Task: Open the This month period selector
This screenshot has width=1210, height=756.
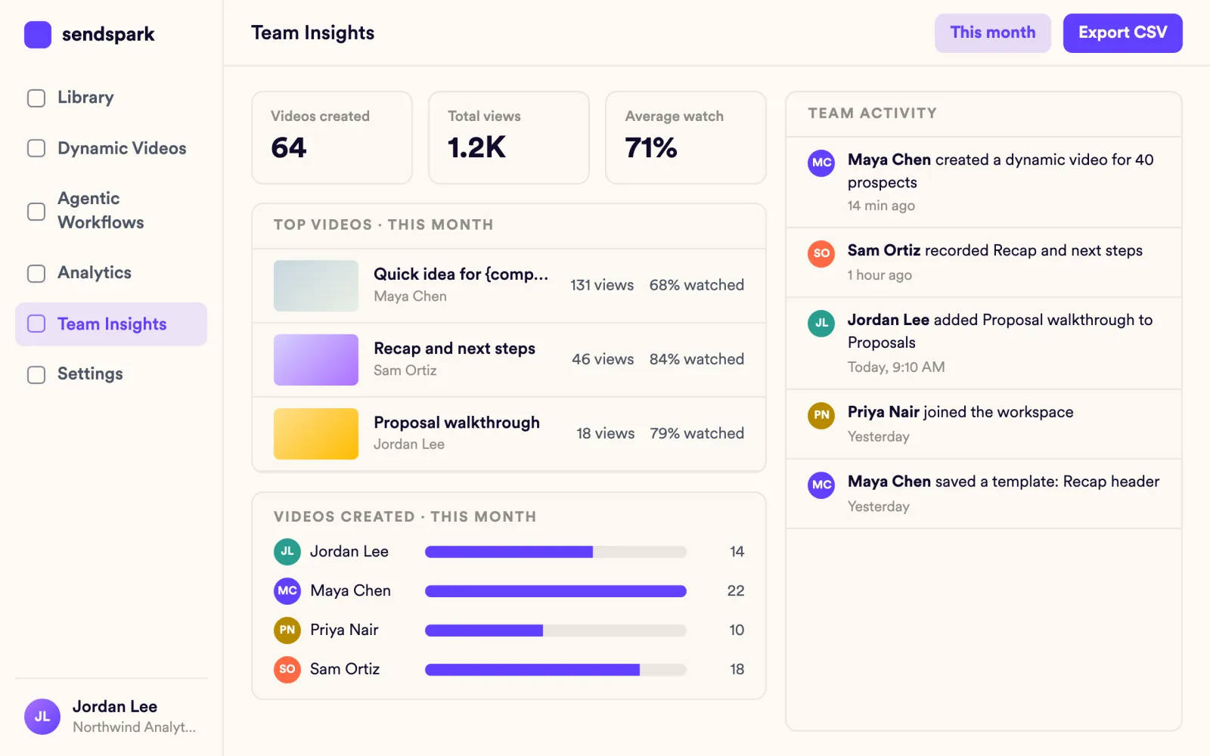Action: point(992,33)
